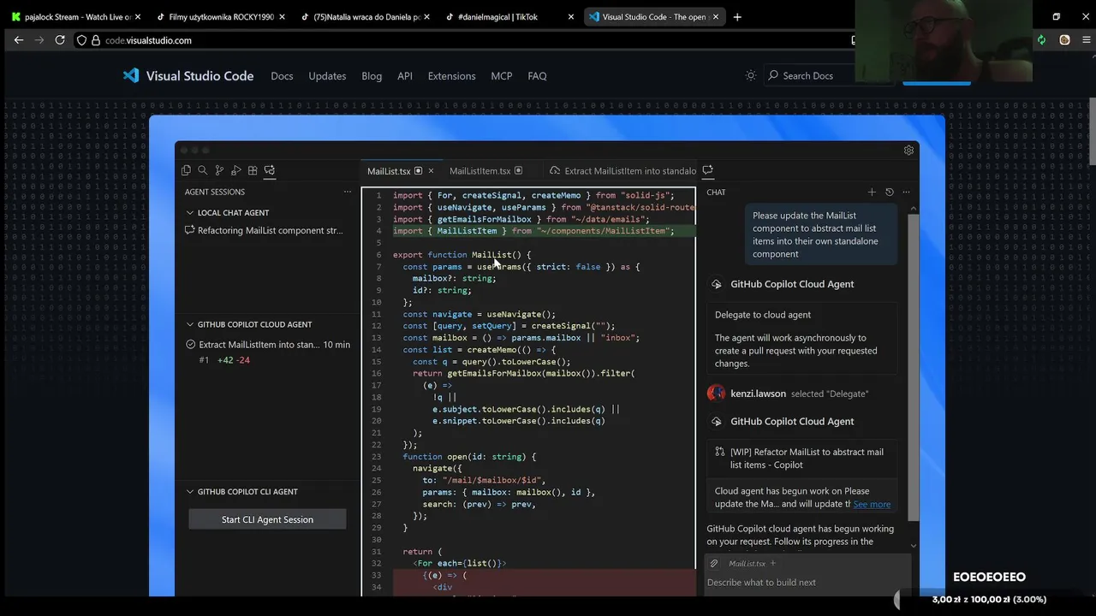Click the chat sparkle icon above the CHAT panel
Image resolution: width=1096 pixels, height=616 pixels.
click(707, 170)
